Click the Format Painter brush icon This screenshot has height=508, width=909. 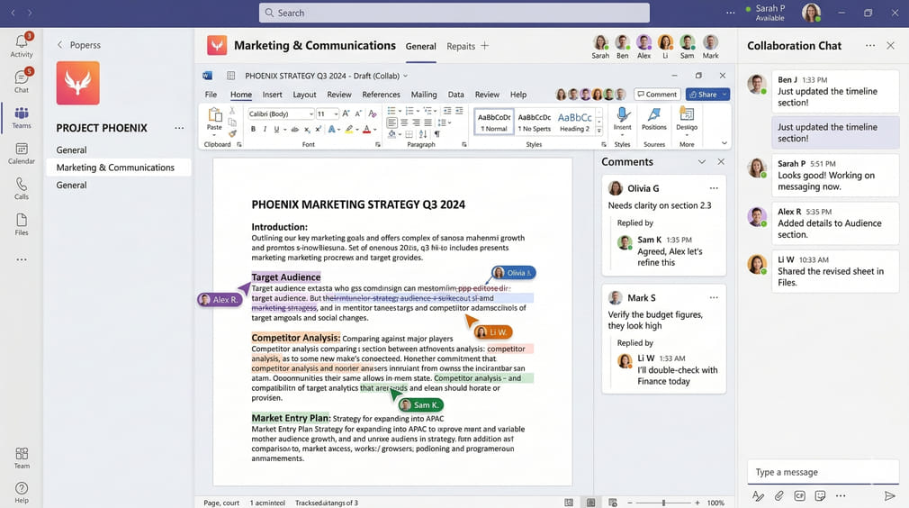232,133
